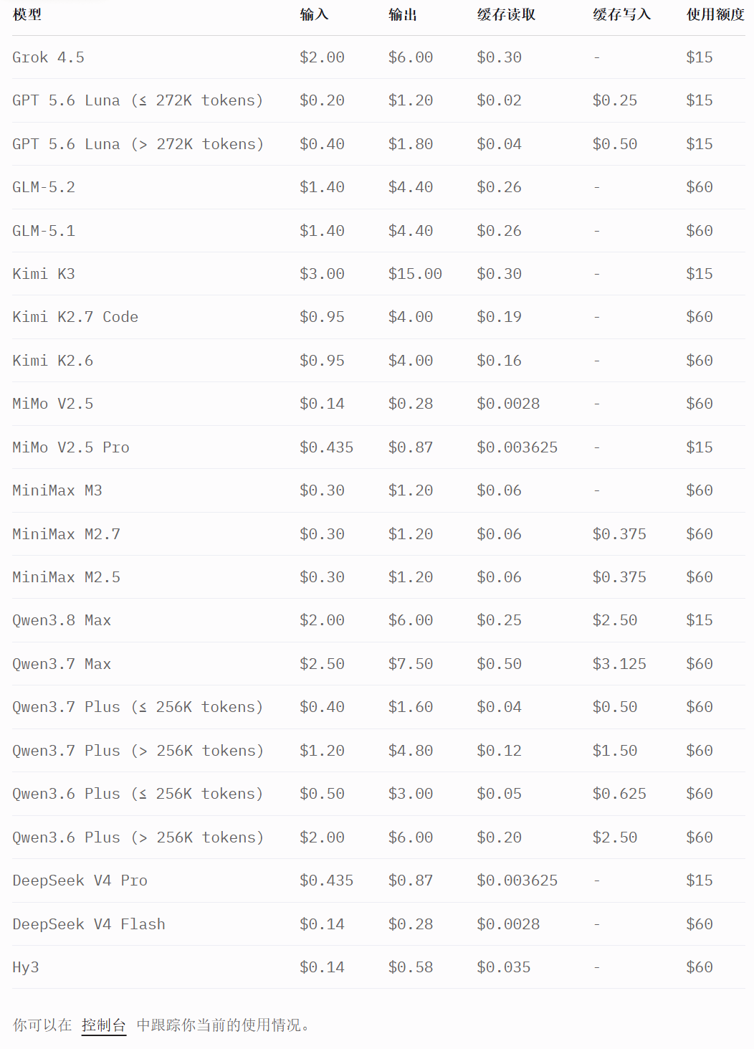Select the Grok 4.5 model name
Viewport: 754px width, 1049px height.
48,57
